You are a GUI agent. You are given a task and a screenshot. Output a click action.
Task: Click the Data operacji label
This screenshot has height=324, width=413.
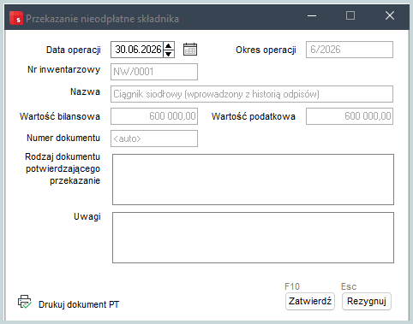click(74, 50)
